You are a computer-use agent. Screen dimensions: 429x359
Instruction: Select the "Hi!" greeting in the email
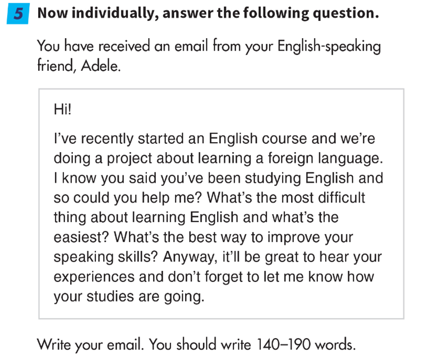[x=63, y=109]
